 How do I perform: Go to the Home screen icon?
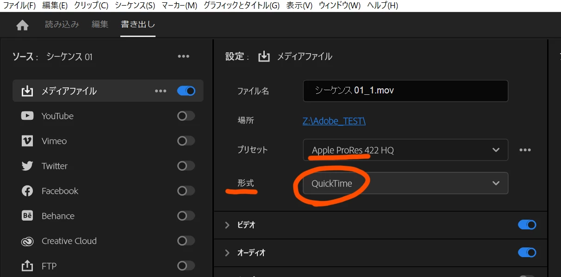[22, 25]
